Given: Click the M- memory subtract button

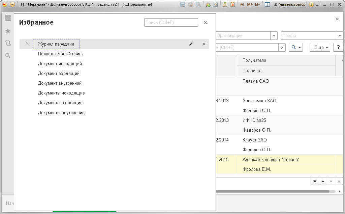Looking at the screenshot, I should 257,4.
